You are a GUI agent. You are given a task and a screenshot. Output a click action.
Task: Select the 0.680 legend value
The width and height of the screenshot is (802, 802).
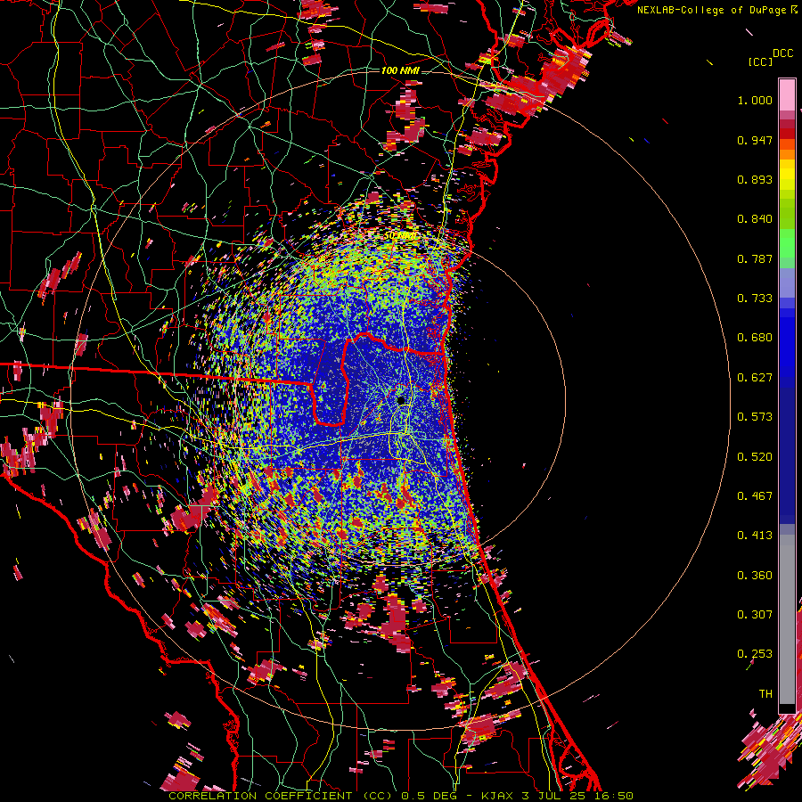coord(755,338)
